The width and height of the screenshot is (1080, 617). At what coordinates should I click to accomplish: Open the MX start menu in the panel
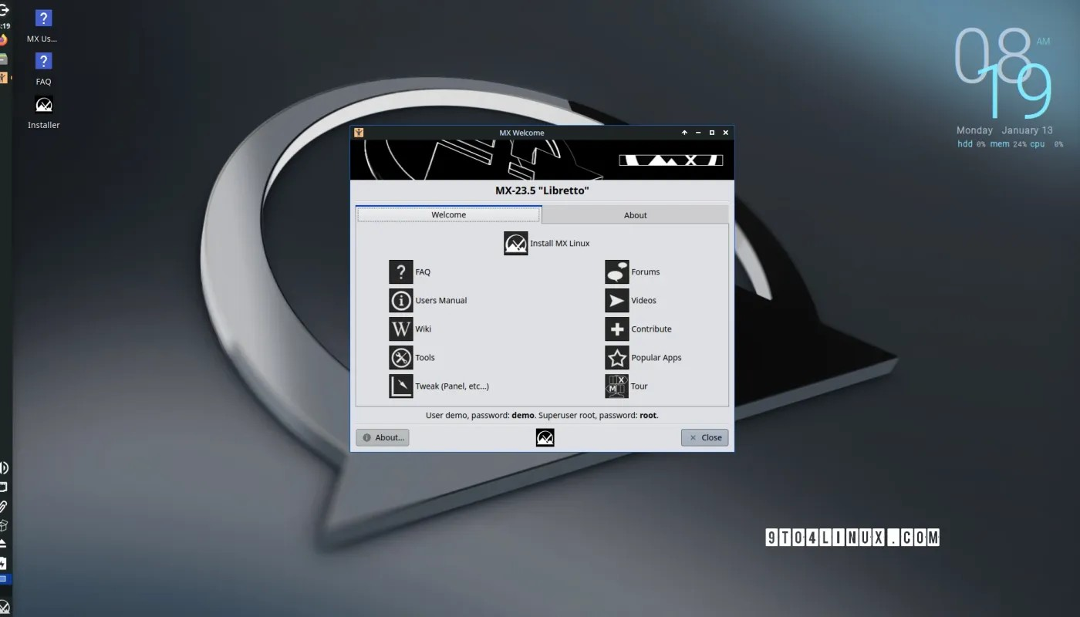4,607
